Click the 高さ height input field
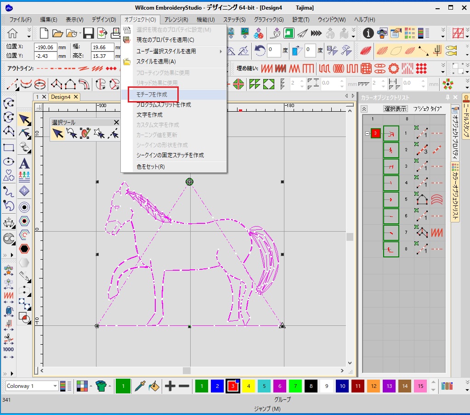The width and height of the screenshot is (470, 415). tap(102, 56)
